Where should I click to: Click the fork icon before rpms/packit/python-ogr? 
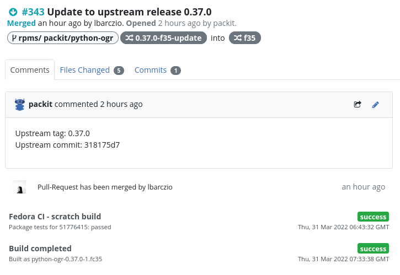(14, 38)
